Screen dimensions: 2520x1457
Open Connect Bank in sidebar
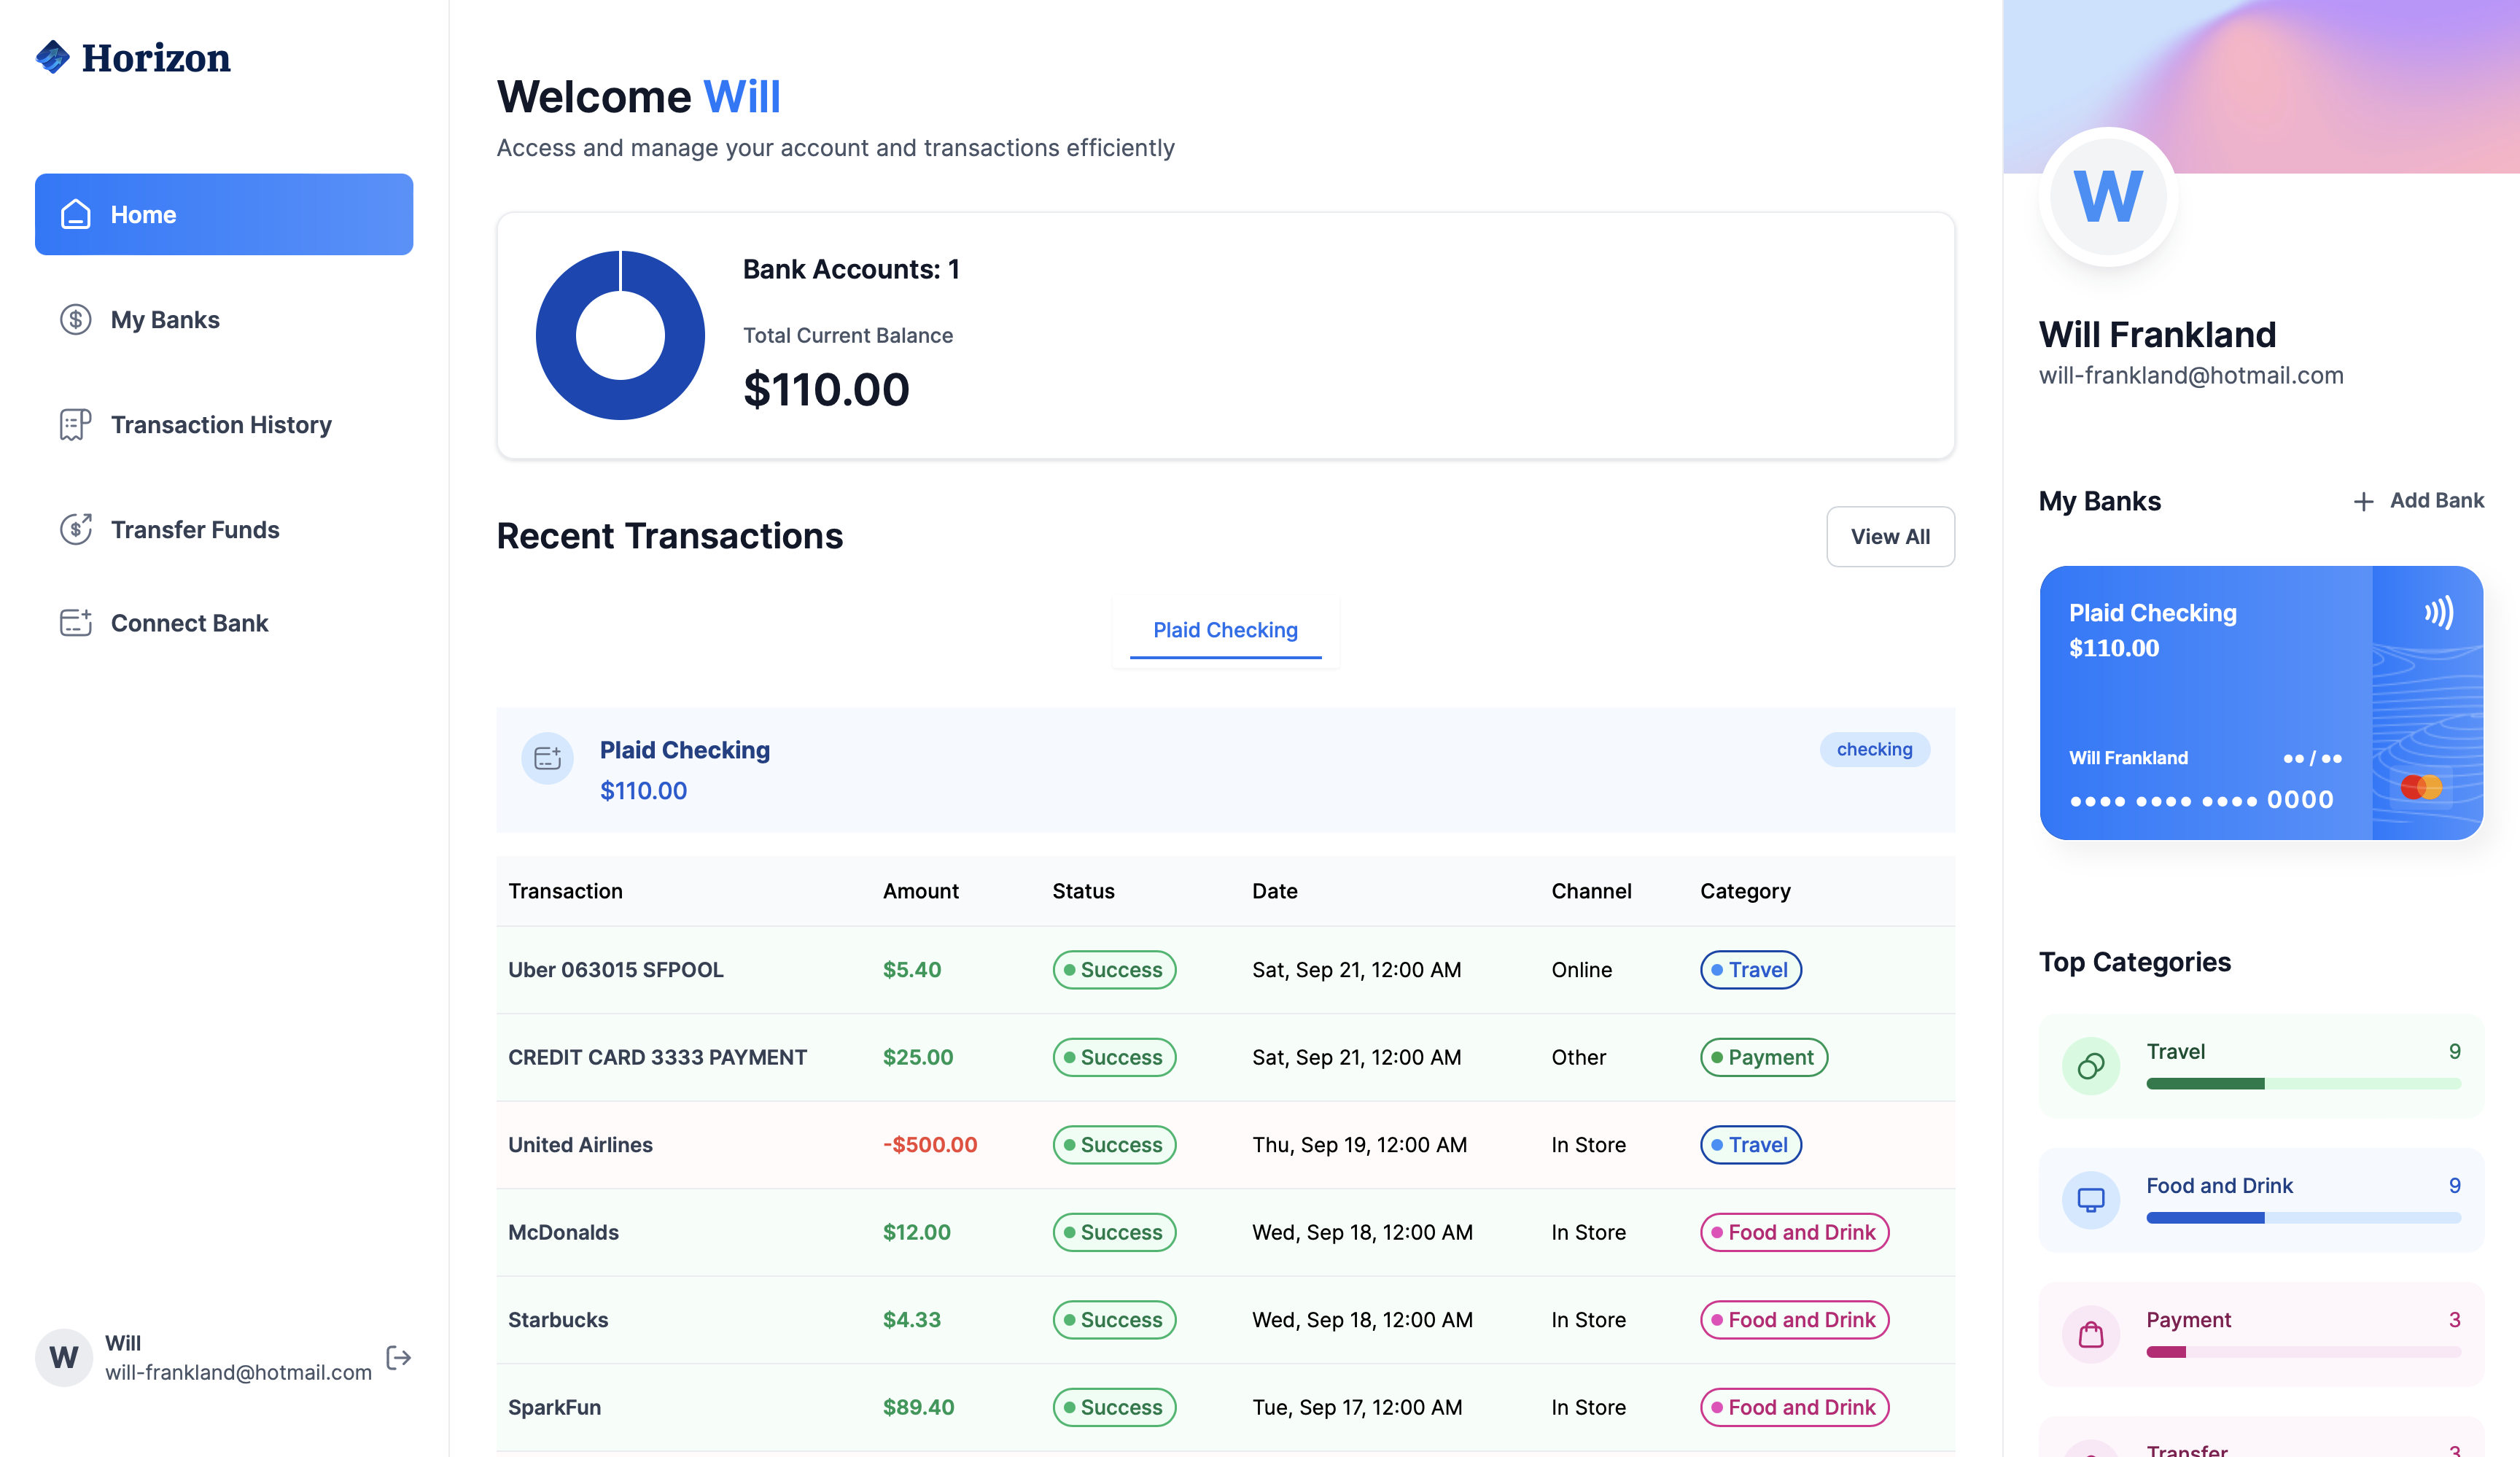[189, 623]
